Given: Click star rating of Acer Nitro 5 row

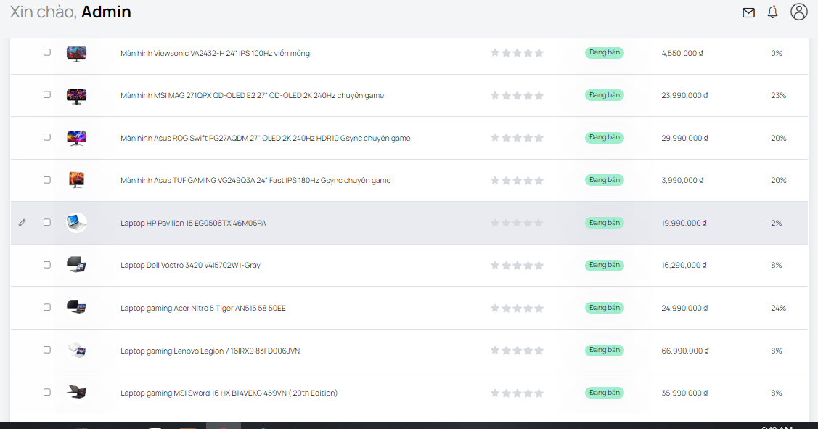Looking at the screenshot, I should [x=517, y=308].
